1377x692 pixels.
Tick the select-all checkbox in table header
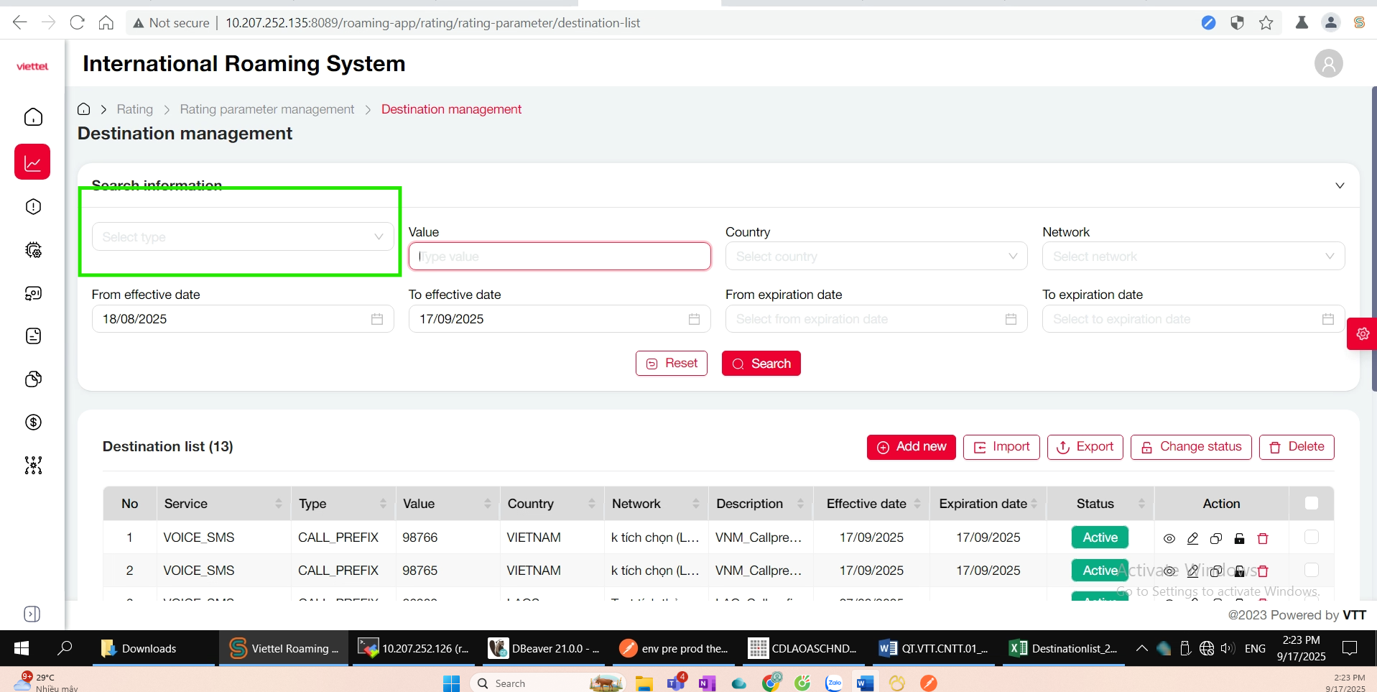[x=1311, y=503]
